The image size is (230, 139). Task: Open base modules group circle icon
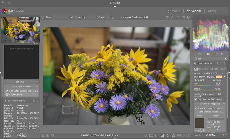[x=204, y=54]
